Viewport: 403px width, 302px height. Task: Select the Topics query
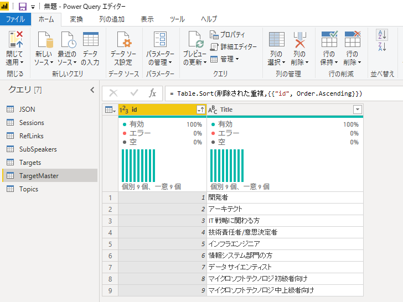click(50, 189)
